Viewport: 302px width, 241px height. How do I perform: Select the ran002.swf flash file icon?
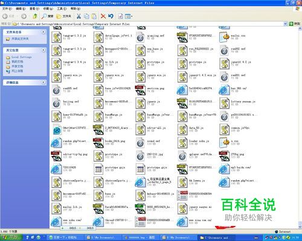pyautogui.click(x=224, y=50)
